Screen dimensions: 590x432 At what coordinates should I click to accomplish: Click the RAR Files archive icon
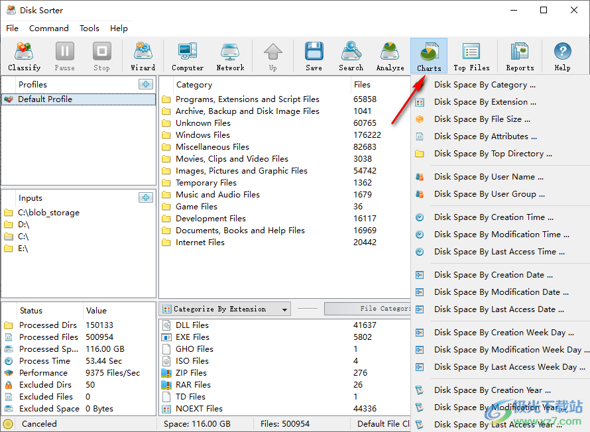pos(166,385)
